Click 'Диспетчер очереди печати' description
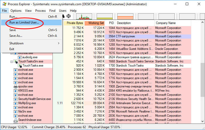This screenshot has height=130, width=205. click(134, 86)
